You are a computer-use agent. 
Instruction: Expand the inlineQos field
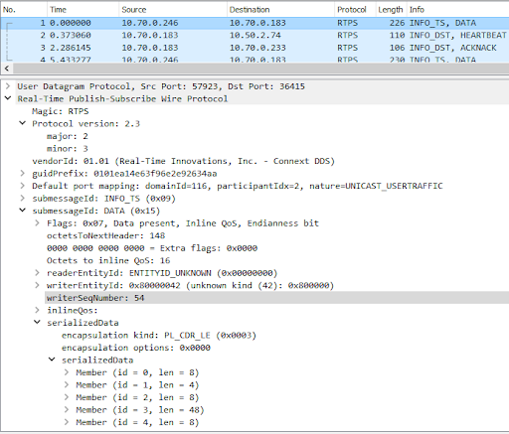(37, 310)
